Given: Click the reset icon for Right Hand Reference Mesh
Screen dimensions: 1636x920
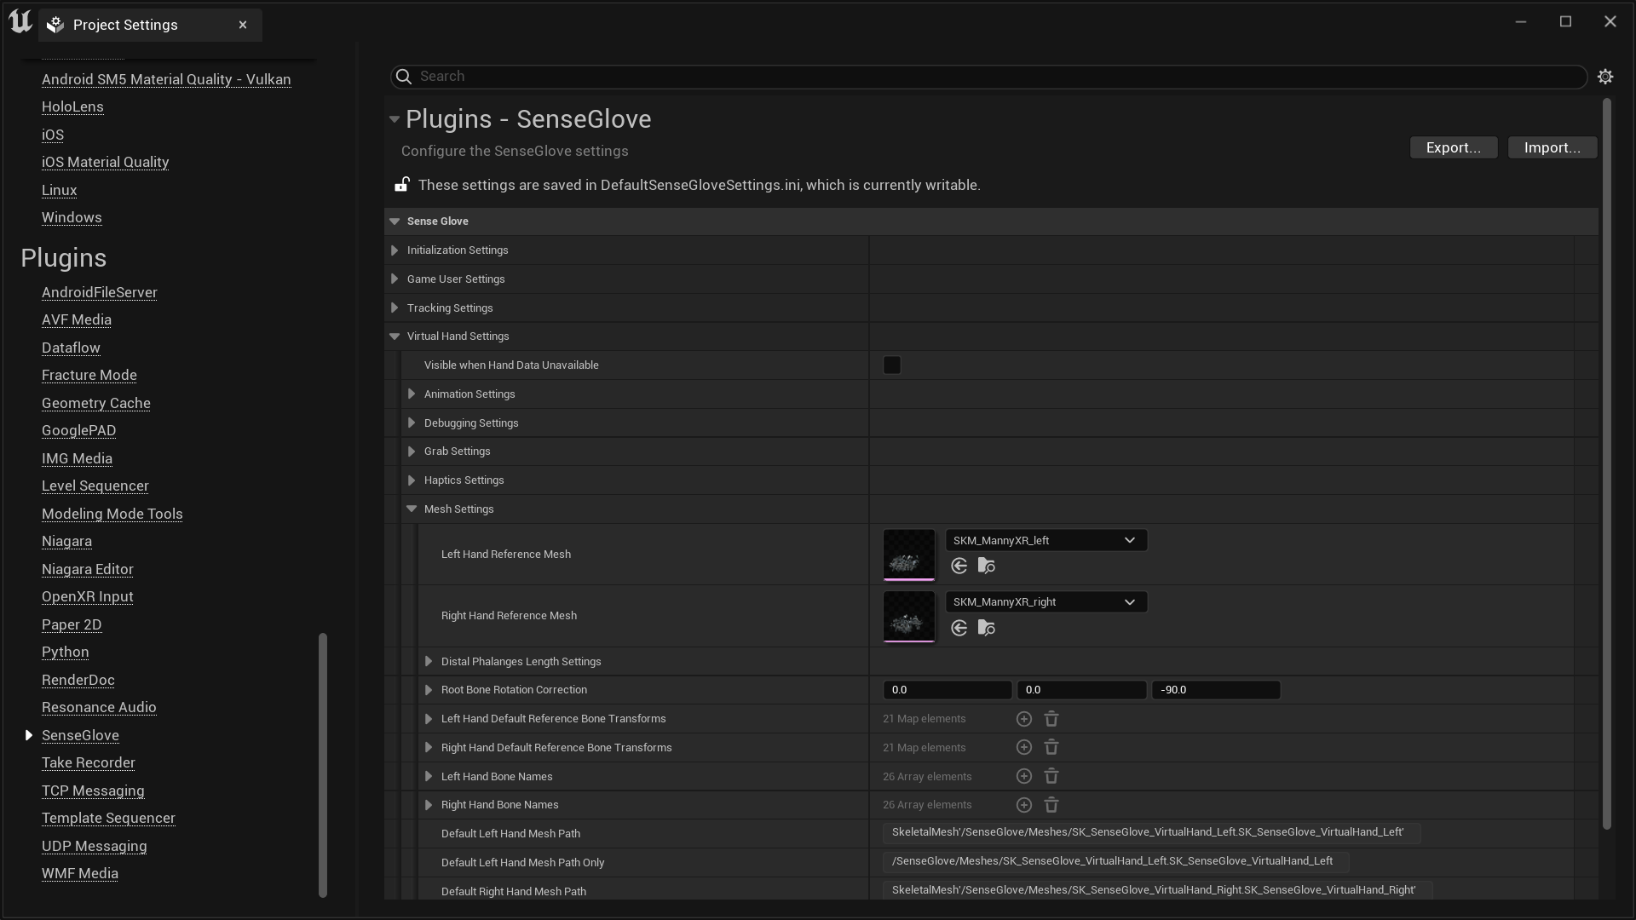Looking at the screenshot, I should 959,627.
